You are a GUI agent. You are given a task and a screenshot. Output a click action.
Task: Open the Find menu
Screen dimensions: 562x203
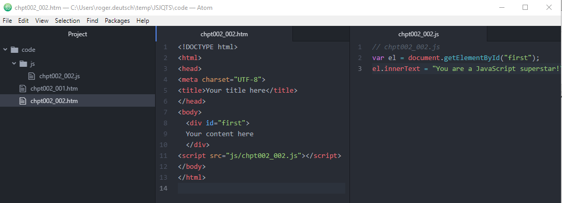(x=92, y=21)
